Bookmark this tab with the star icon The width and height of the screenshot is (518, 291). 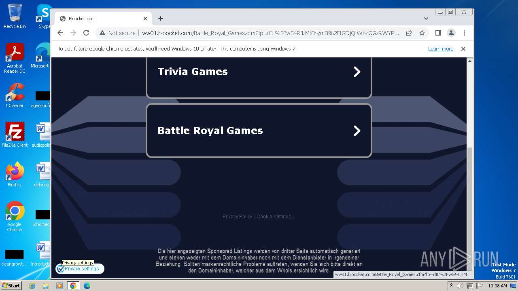click(x=422, y=33)
